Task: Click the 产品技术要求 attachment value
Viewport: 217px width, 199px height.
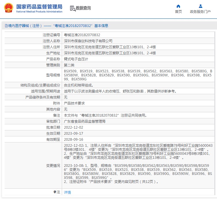Action: click(74, 103)
